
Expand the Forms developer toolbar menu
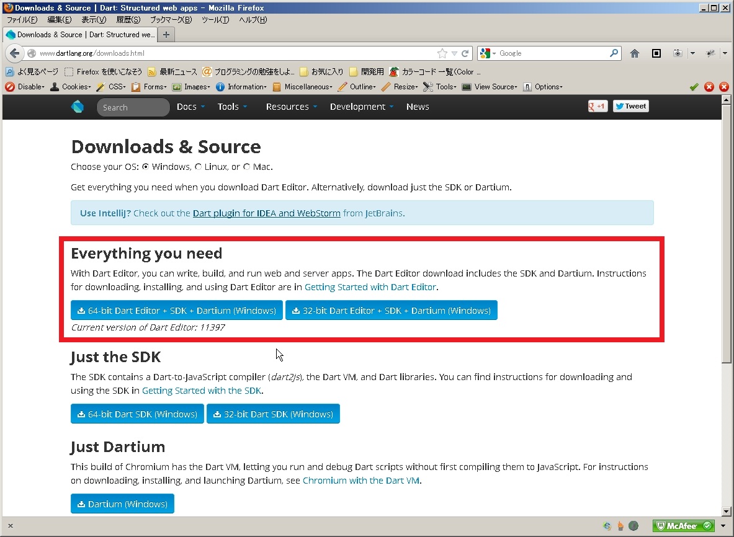coord(149,87)
